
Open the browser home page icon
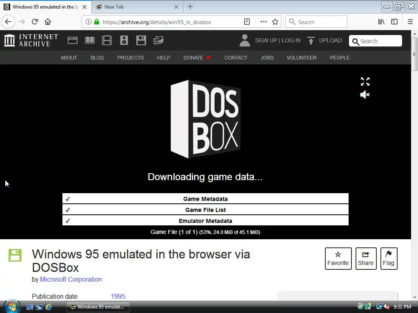click(48, 22)
